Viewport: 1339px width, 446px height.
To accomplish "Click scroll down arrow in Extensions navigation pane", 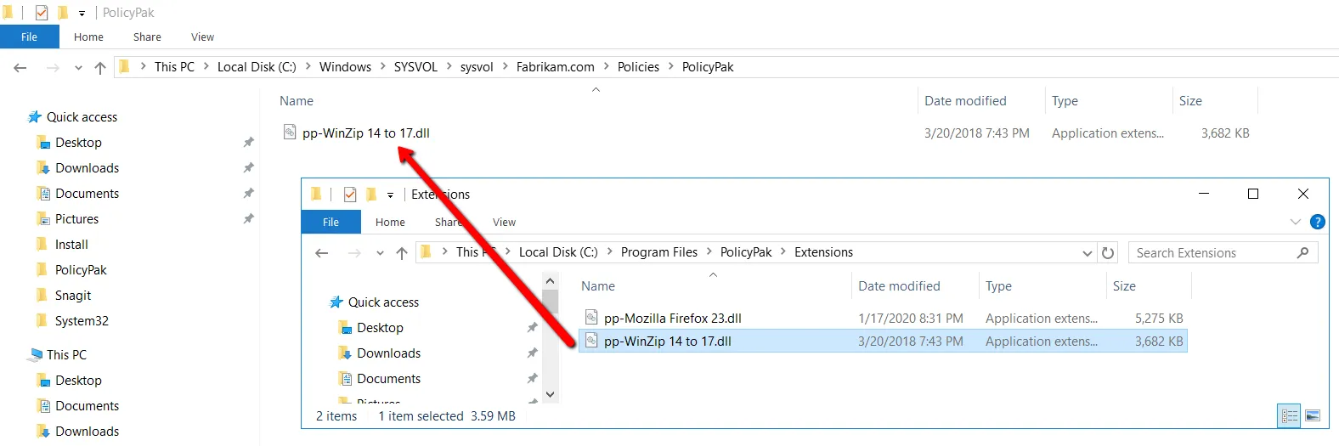I will point(550,394).
